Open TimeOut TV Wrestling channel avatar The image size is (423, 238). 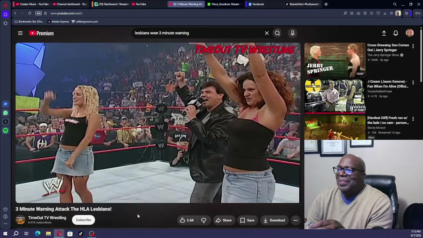[x=20, y=220]
